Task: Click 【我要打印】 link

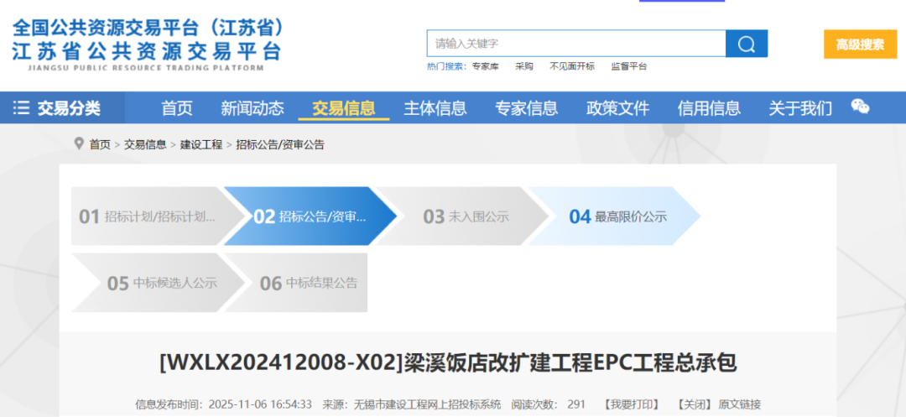Action: (x=631, y=404)
